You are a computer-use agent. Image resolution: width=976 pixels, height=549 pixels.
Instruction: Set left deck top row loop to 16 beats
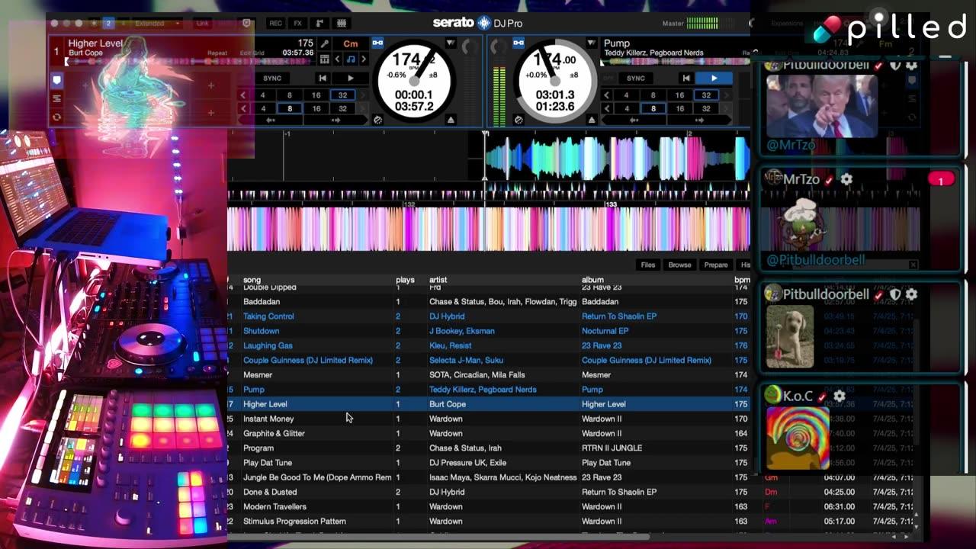pos(316,95)
